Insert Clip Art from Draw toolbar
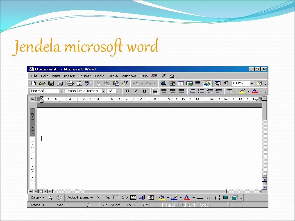Viewport: 295px width, 221px height. [x=150, y=198]
